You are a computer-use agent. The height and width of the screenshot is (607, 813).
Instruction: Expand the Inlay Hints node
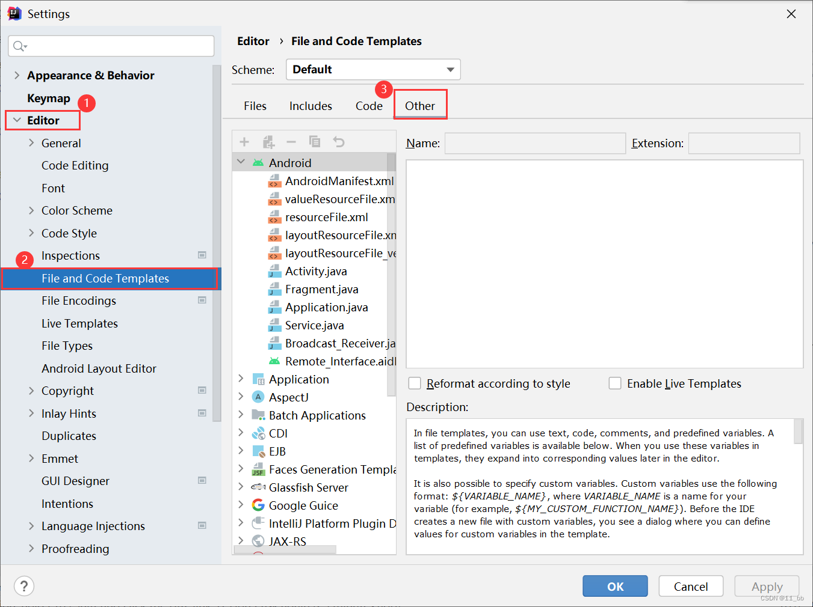point(31,413)
